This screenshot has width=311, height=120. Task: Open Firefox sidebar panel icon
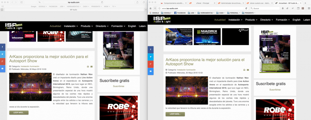click(298, 8)
